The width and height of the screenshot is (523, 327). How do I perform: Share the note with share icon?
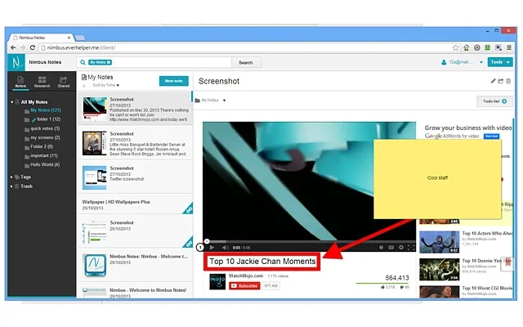[501, 81]
